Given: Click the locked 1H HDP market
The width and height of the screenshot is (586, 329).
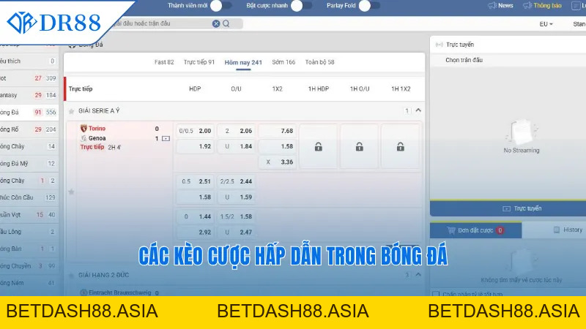Looking at the screenshot, I should [x=319, y=147].
